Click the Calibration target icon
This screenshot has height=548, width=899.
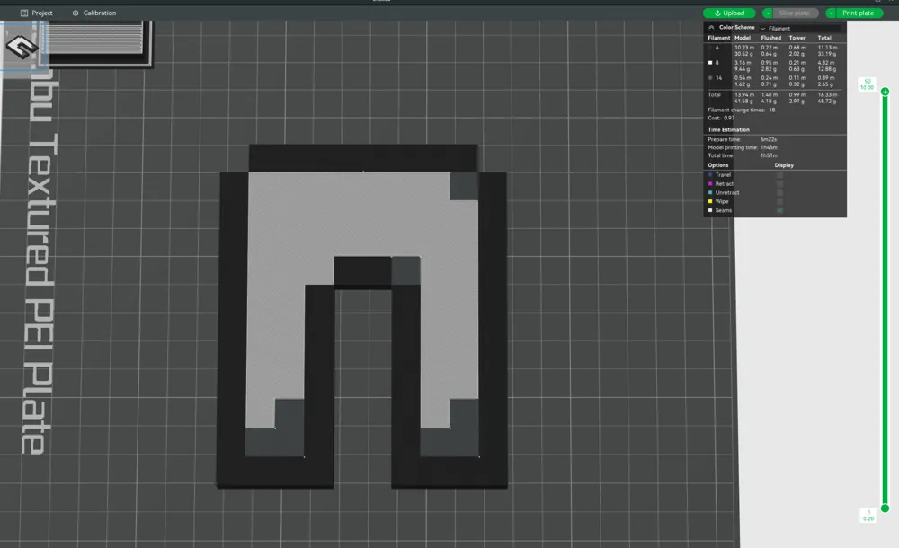76,13
